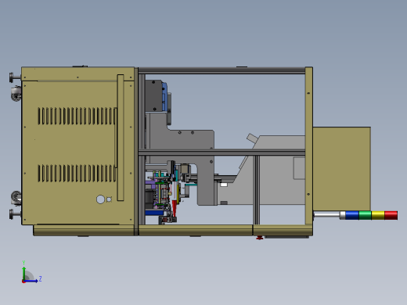Screen dimensions: 407x305
Task: Select the small red knob under the base
Action: tap(259, 238)
